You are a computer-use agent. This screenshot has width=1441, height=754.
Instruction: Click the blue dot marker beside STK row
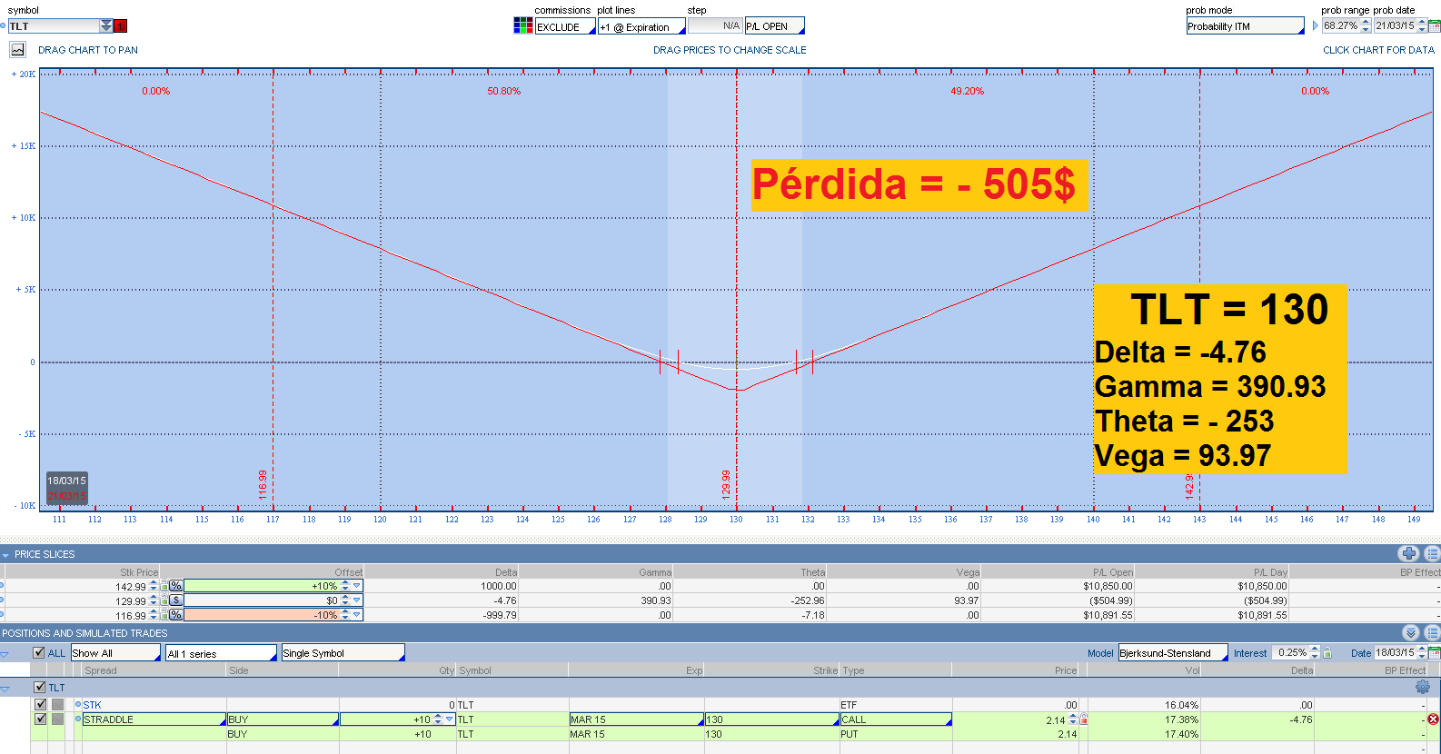pos(78,704)
